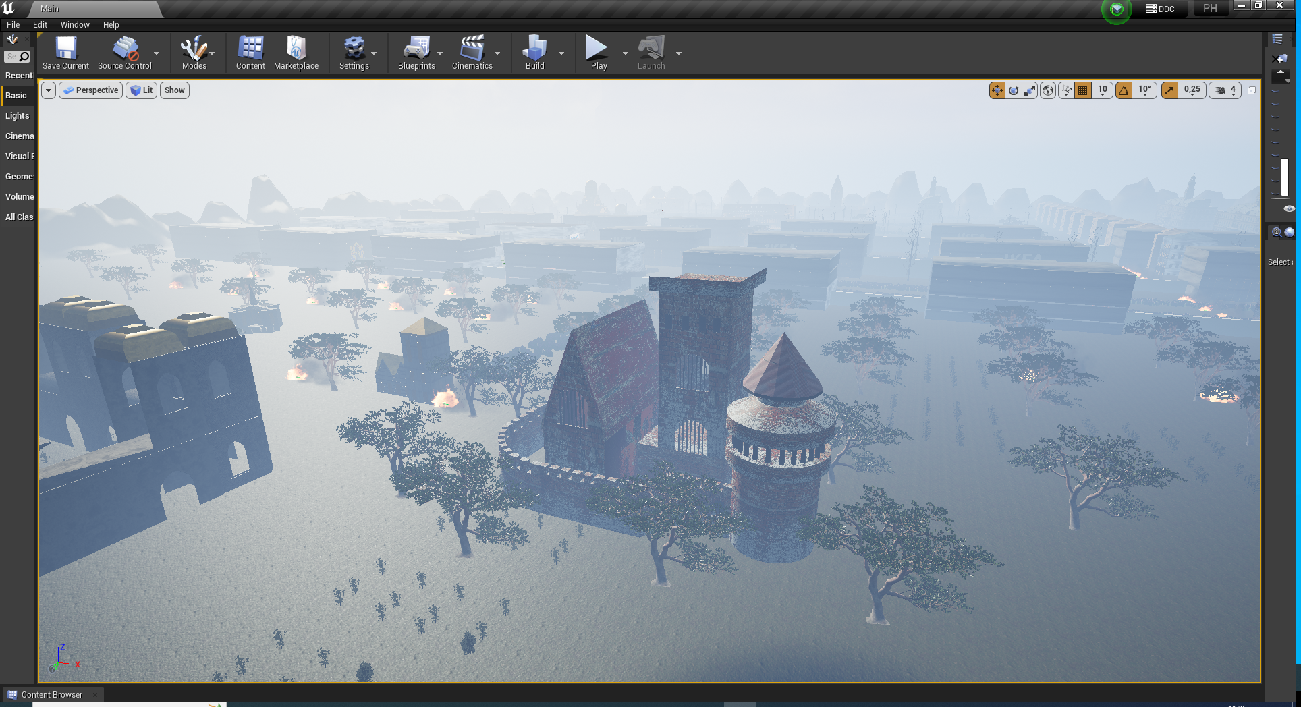The height and width of the screenshot is (707, 1301).
Task: Click the white scrollbar thumb in right panel
Action: [1285, 177]
